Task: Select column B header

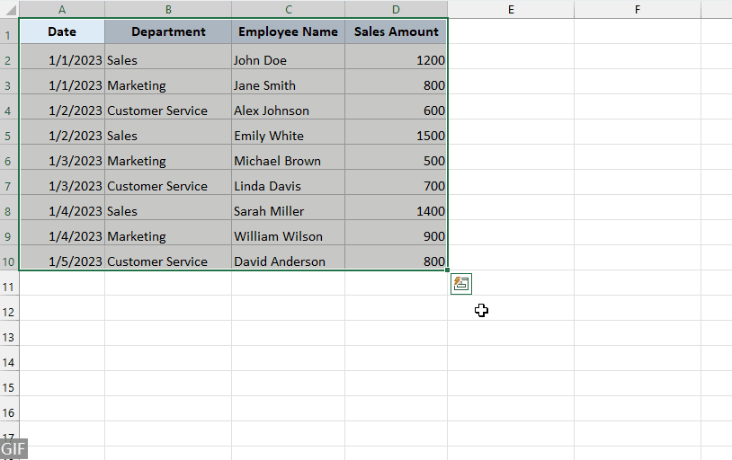Action: coord(168,9)
